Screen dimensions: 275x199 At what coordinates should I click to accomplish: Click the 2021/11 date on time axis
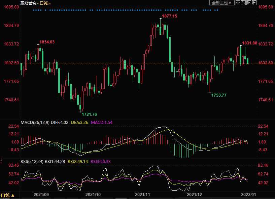[142, 195]
